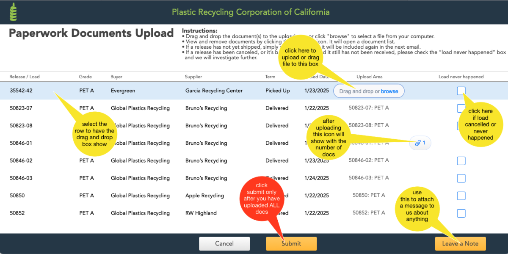Viewport: 508px width, 254px height.
Task: Click the 'Upload Area' column header
Action: click(x=369, y=77)
